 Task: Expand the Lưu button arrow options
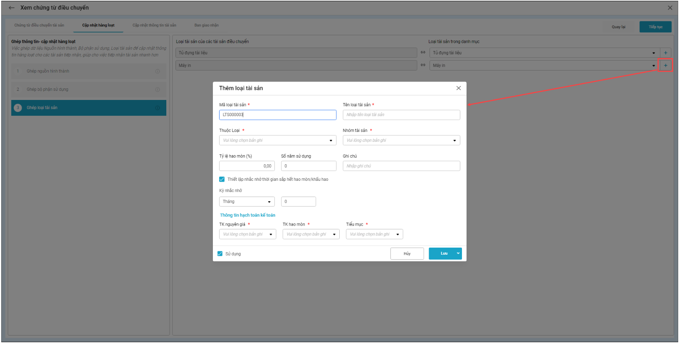(x=458, y=253)
